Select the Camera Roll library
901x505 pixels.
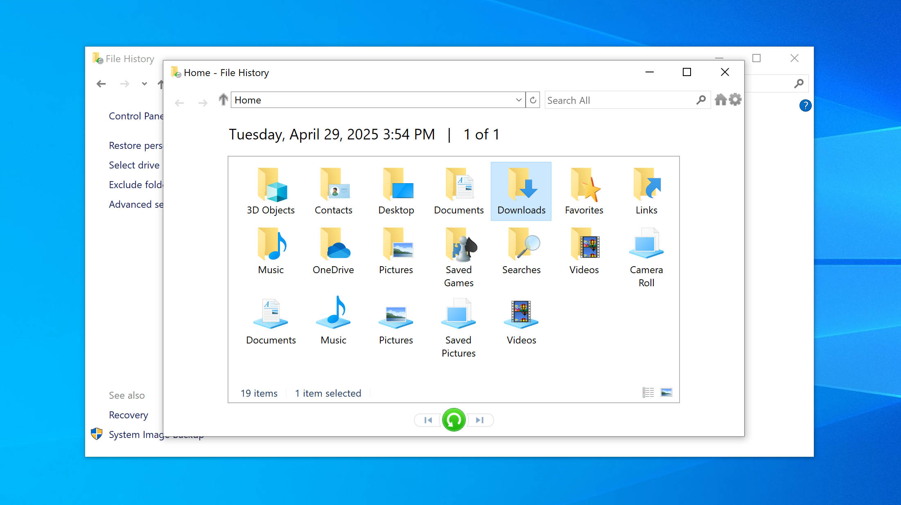pos(646,257)
